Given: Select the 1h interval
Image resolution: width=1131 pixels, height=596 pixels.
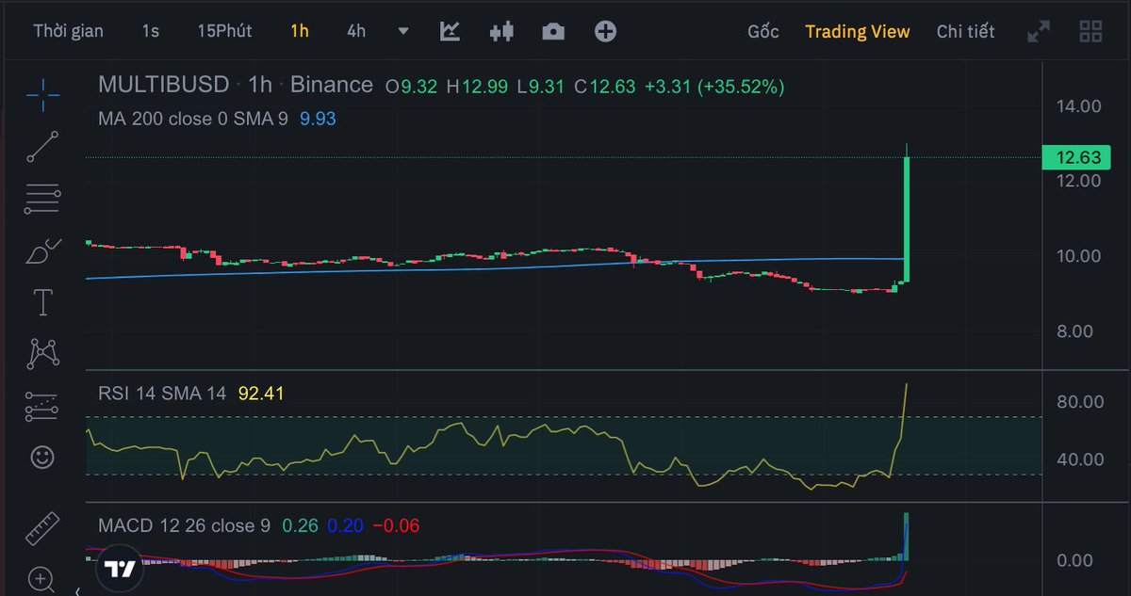Looking at the screenshot, I should (300, 31).
